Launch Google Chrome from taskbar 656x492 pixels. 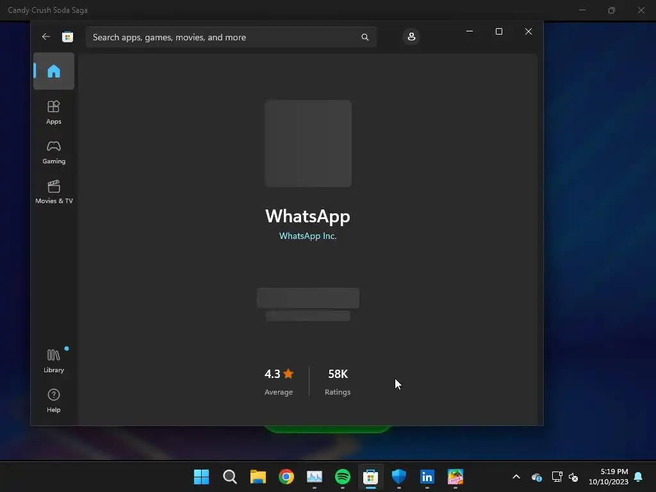(286, 477)
